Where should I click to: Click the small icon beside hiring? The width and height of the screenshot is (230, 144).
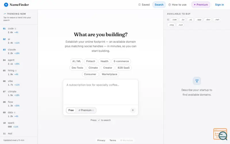(x=16, y=71)
